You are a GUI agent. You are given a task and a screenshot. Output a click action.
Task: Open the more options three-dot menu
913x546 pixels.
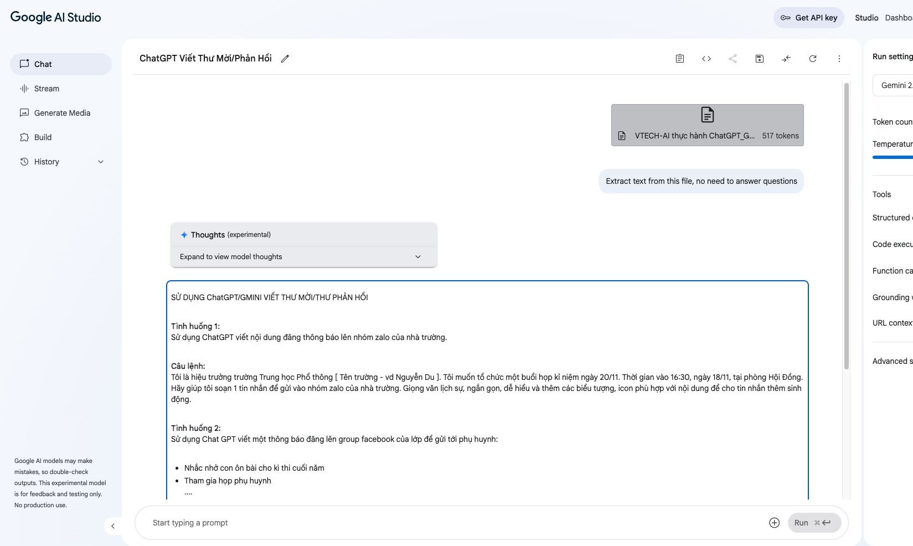click(839, 59)
